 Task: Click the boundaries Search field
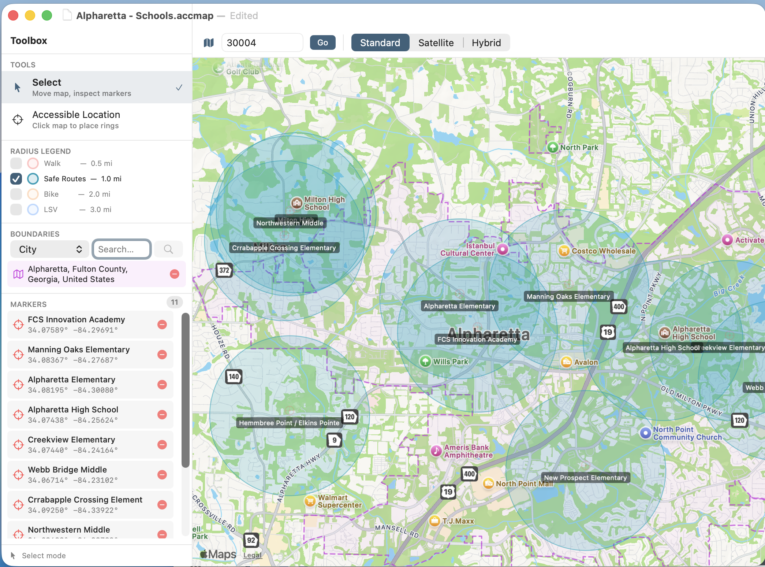pos(122,249)
